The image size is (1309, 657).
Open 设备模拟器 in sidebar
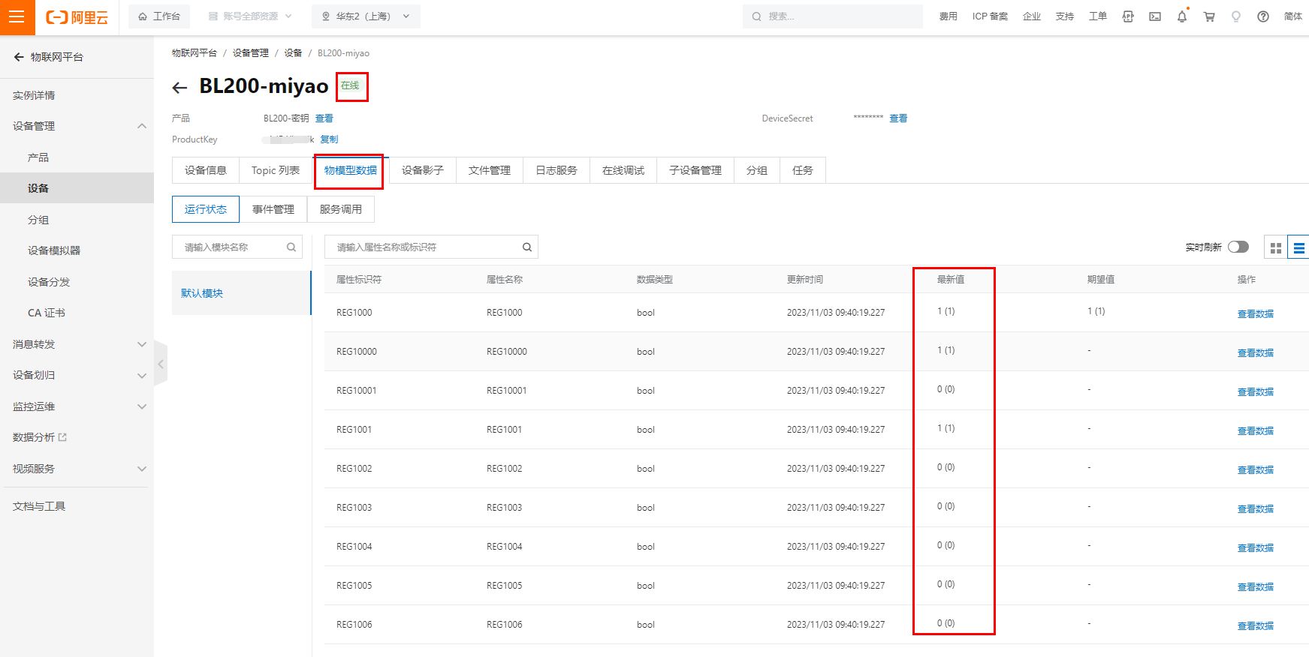54,250
